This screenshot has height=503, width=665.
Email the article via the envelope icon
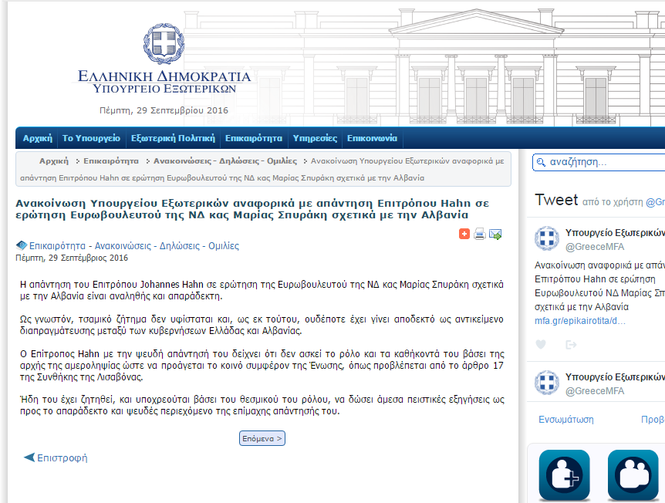(495, 234)
